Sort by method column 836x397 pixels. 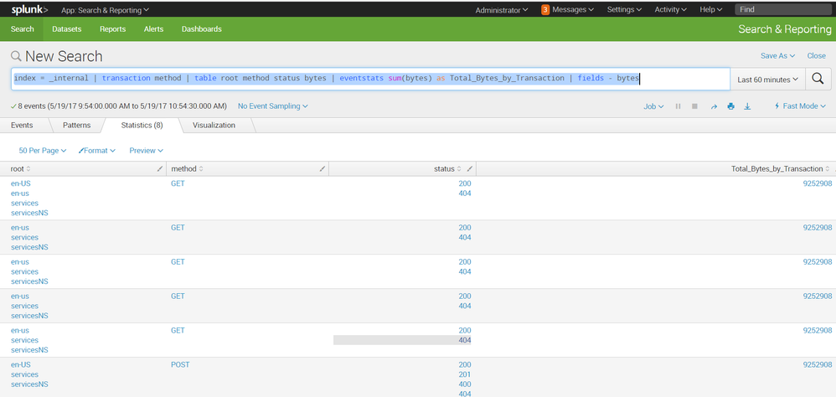pos(187,169)
